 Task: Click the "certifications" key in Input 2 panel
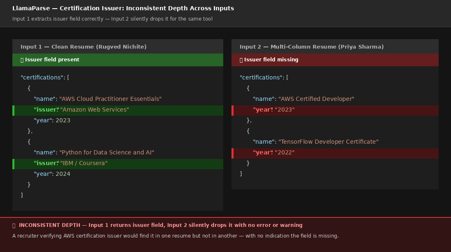click(x=261, y=77)
